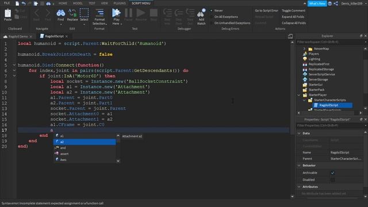Image resolution: width=368 pixels, height=207 pixels.
Task: Switch to the TEST ribbon tab
Action: (92, 3)
